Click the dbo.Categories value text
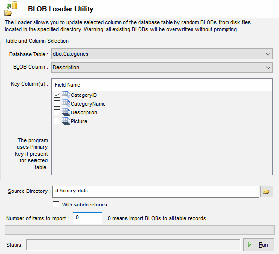The width and height of the screenshot is (279, 254). pos(70,54)
